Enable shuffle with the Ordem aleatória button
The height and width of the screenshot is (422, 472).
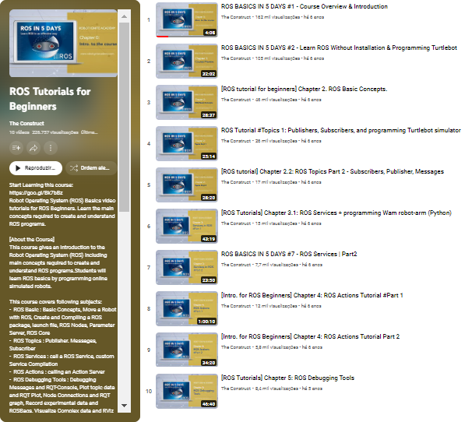coord(90,167)
